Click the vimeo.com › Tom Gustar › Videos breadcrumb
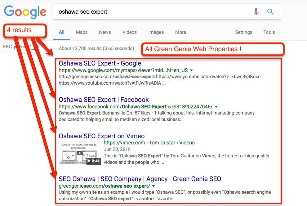This screenshot has width=307, height=206. pyautogui.click(x=149, y=143)
